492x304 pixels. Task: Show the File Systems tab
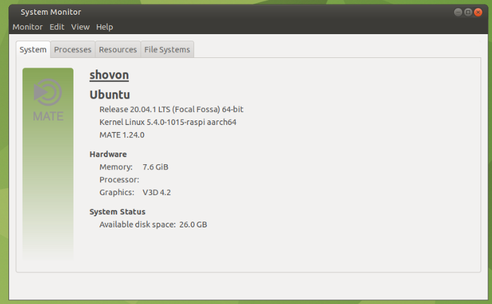[x=167, y=50]
